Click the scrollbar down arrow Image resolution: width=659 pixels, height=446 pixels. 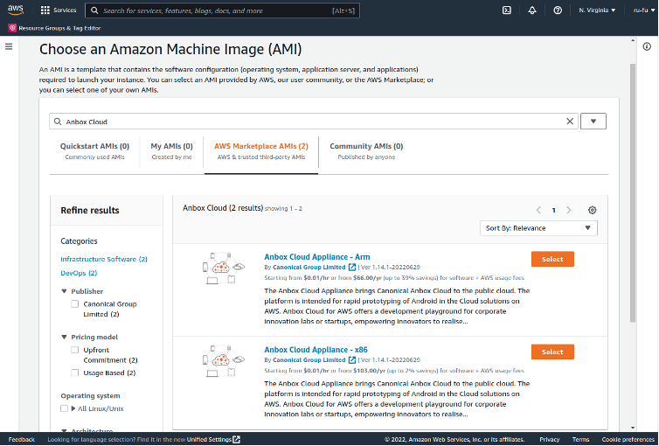633,427
